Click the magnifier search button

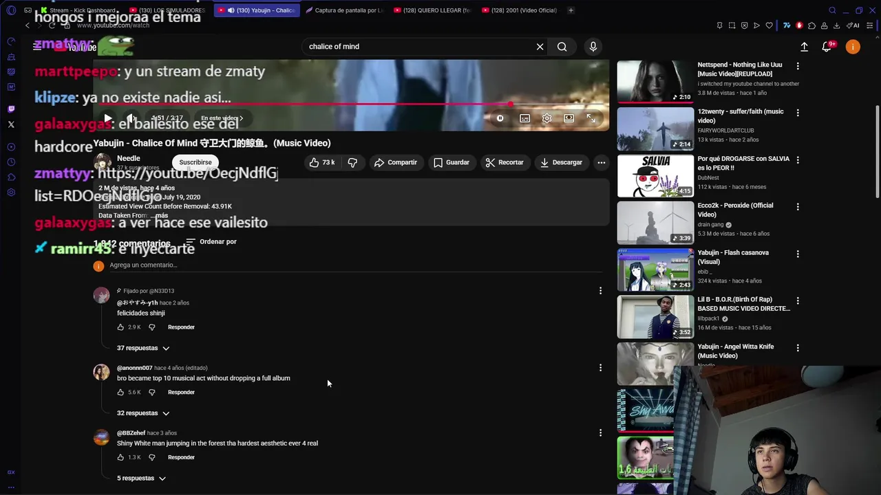pos(562,47)
